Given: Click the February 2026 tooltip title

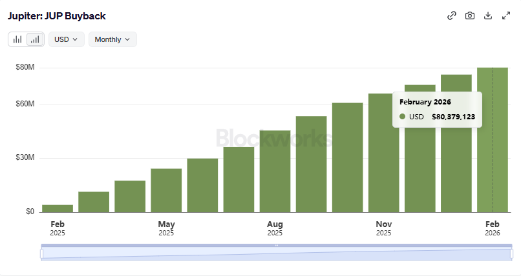Looking at the screenshot, I should click(425, 102).
